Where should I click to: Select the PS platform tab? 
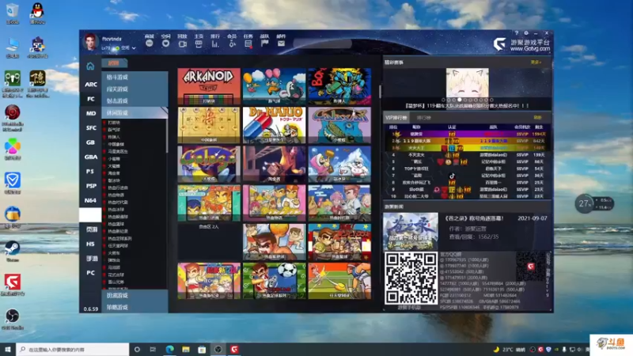[91, 172]
